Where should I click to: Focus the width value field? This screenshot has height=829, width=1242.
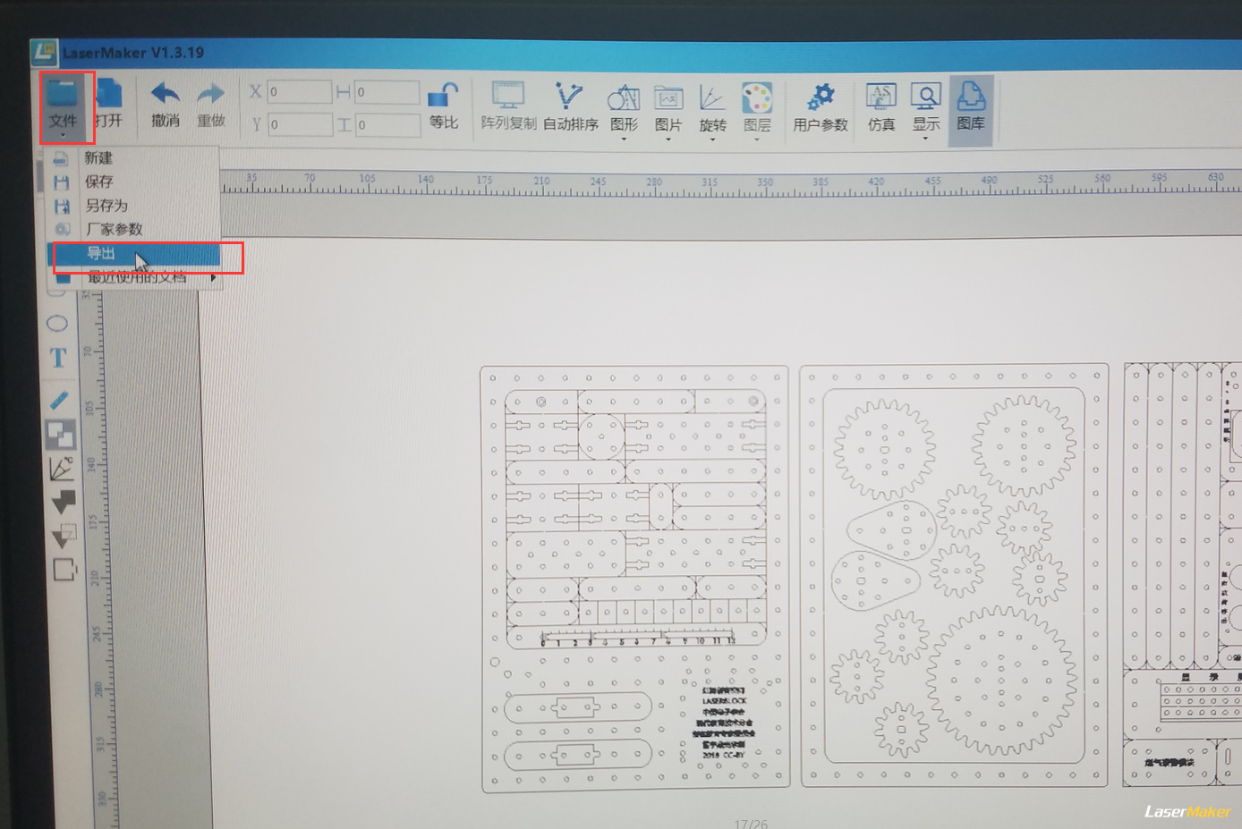pos(387,92)
